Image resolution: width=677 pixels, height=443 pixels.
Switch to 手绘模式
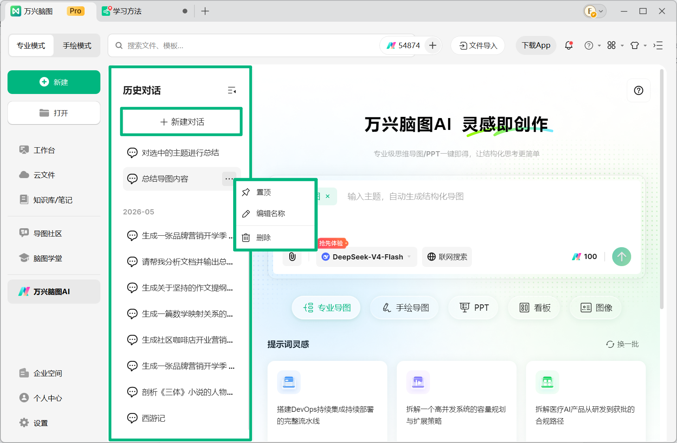pos(77,45)
